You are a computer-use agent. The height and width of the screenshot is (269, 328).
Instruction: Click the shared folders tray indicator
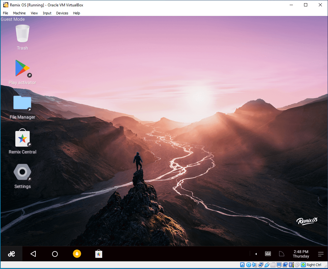coord(273,265)
